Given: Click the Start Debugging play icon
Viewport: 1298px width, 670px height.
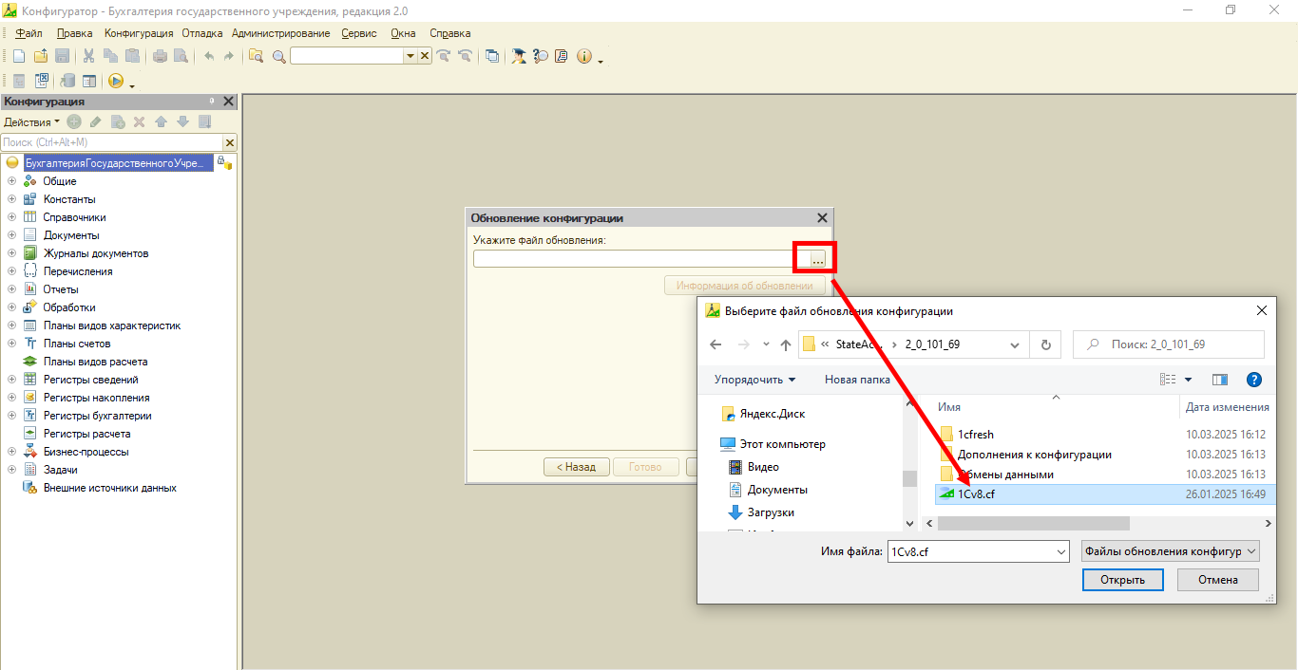Looking at the screenshot, I should coord(115,82).
